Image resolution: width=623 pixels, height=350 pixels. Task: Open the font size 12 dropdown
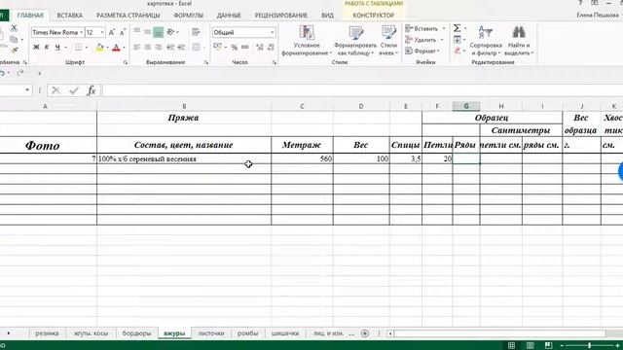102,32
